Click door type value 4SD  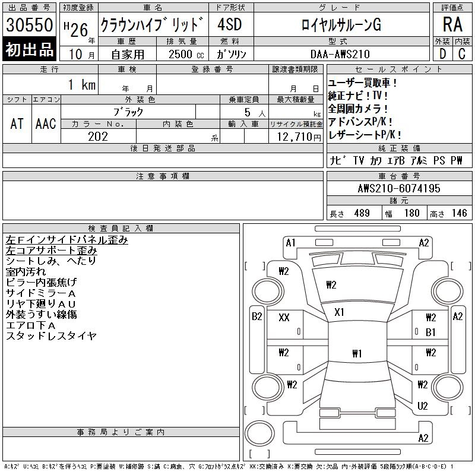[x=229, y=24]
